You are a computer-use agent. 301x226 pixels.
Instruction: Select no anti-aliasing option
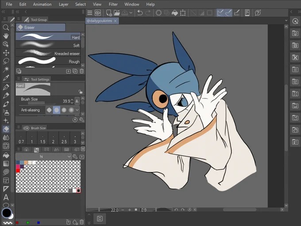coord(49,110)
